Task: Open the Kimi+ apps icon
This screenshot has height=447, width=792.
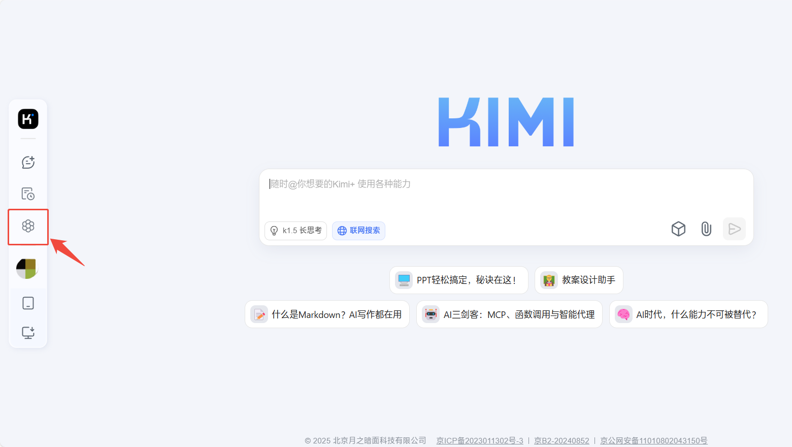Action: click(x=28, y=226)
